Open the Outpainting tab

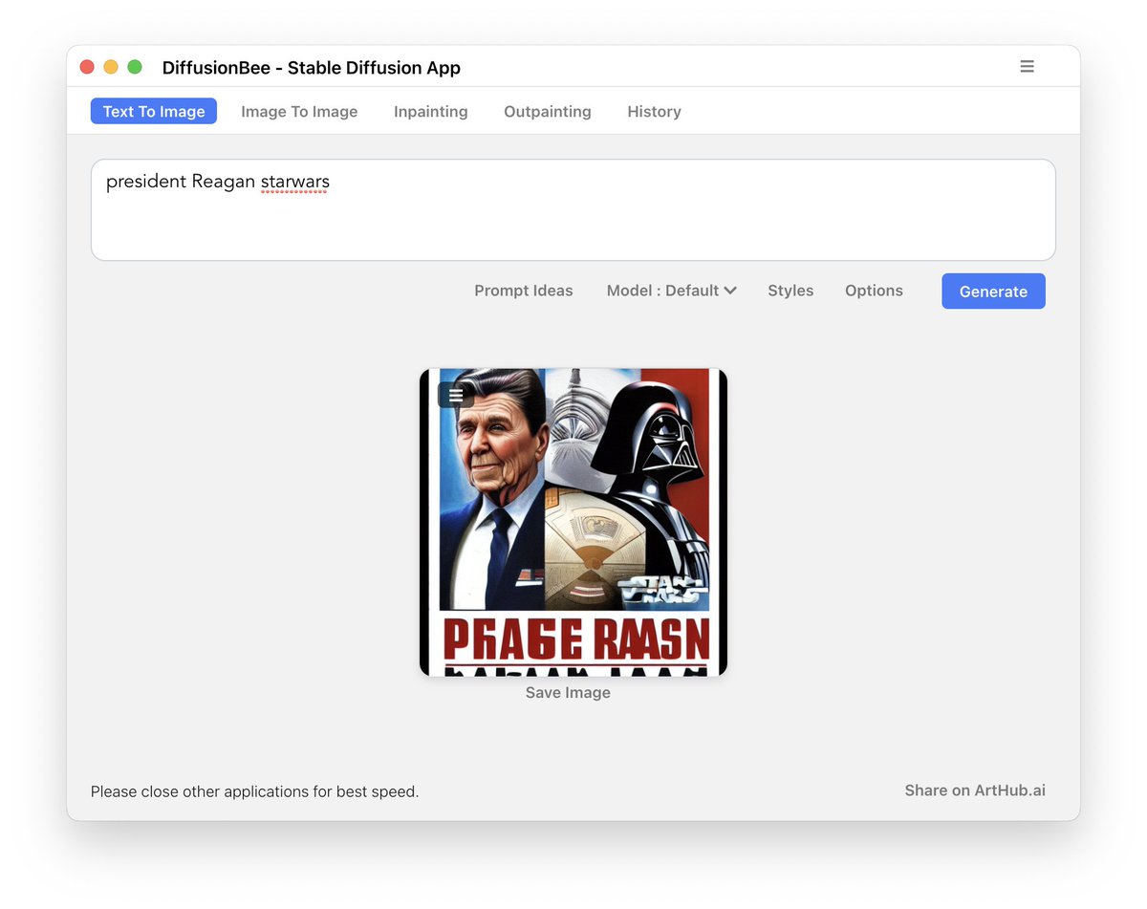click(x=548, y=111)
